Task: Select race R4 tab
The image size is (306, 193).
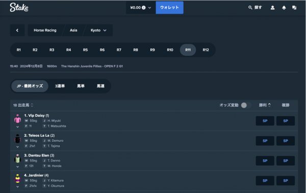Action: 68,50
